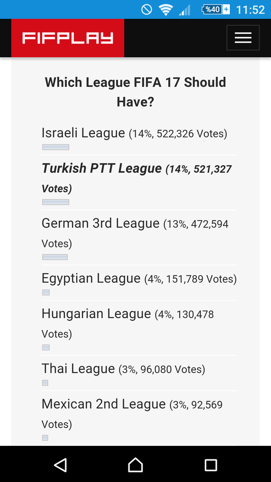Screen dimensions: 271x482
Task: Tap the Wi-Fi status icon
Action: [x=166, y=10]
